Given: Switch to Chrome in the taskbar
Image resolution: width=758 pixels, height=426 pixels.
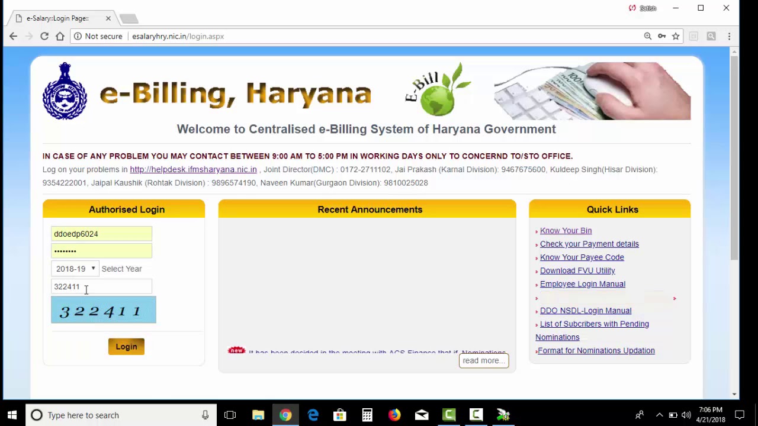Looking at the screenshot, I should (285, 415).
